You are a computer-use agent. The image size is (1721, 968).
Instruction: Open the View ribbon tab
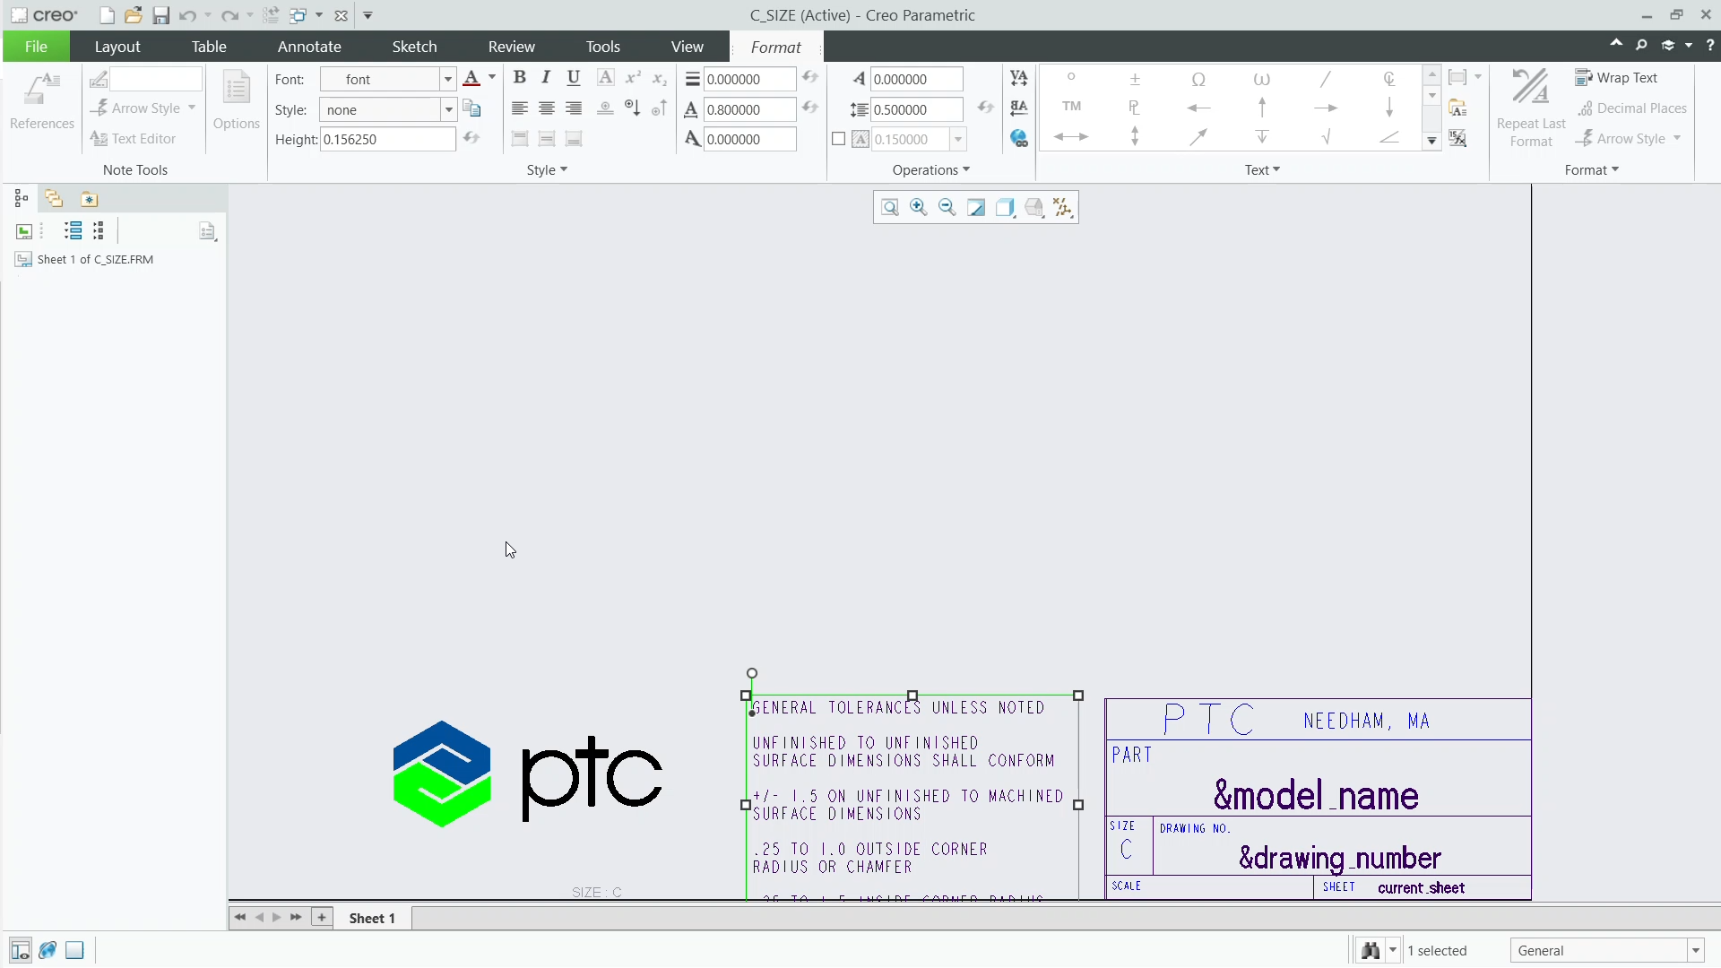[x=687, y=47]
